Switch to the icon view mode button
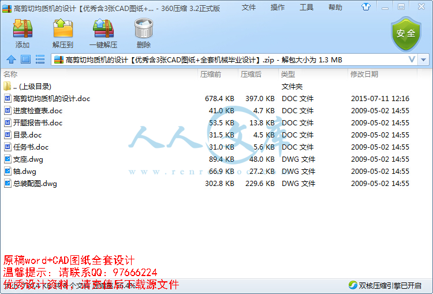This screenshot has width=433, height=294. point(25,59)
